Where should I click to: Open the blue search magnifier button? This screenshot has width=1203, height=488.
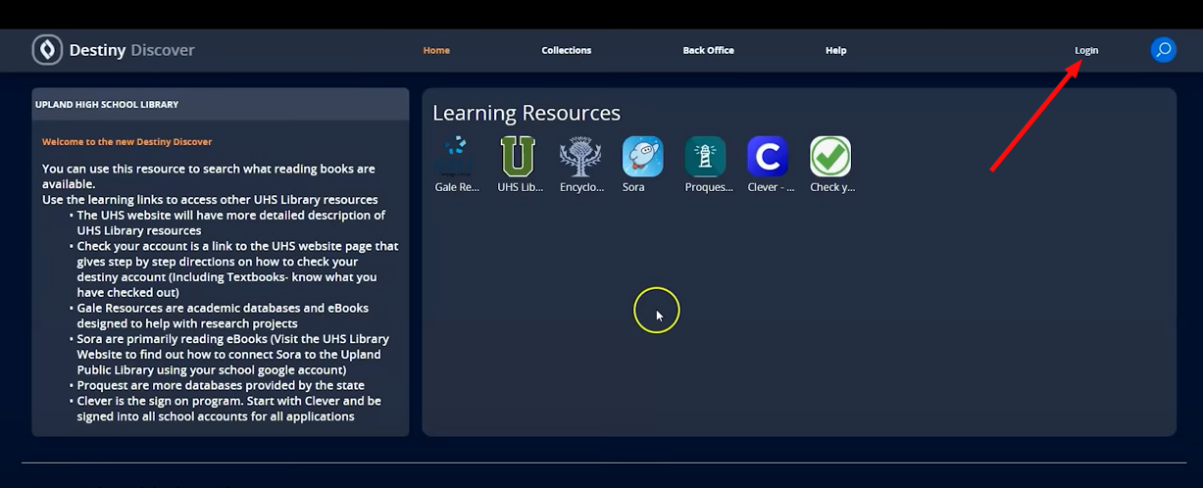1163,50
